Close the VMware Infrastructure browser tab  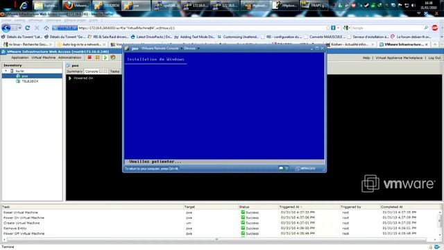(427, 44)
